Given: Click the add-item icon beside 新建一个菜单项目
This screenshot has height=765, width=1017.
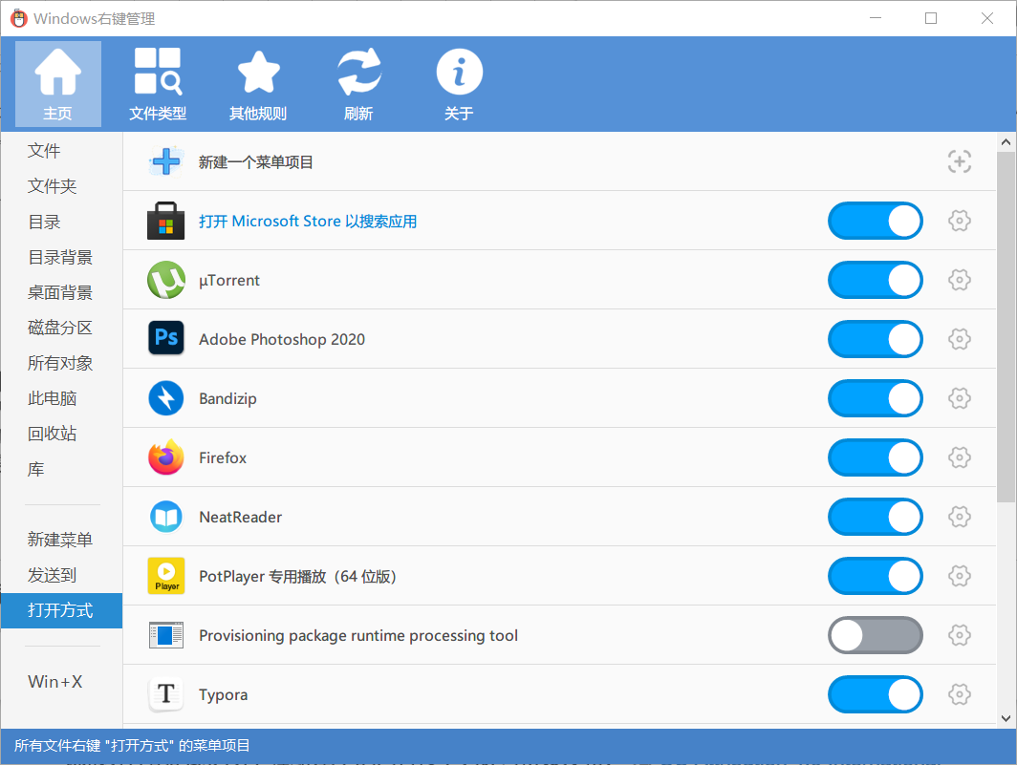Looking at the screenshot, I should coord(959,162).
